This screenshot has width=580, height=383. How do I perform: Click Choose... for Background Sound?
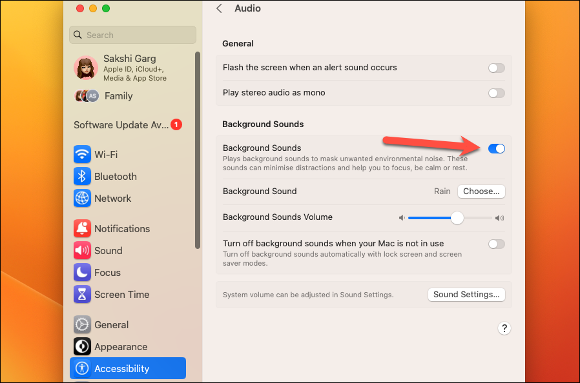pyautogui.click(x=481, y=191)
